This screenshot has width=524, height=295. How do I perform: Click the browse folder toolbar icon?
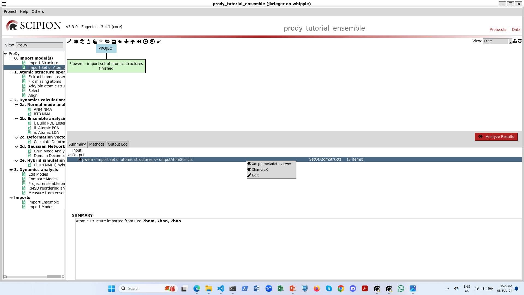pyautogui.click(x=107, y=42)
